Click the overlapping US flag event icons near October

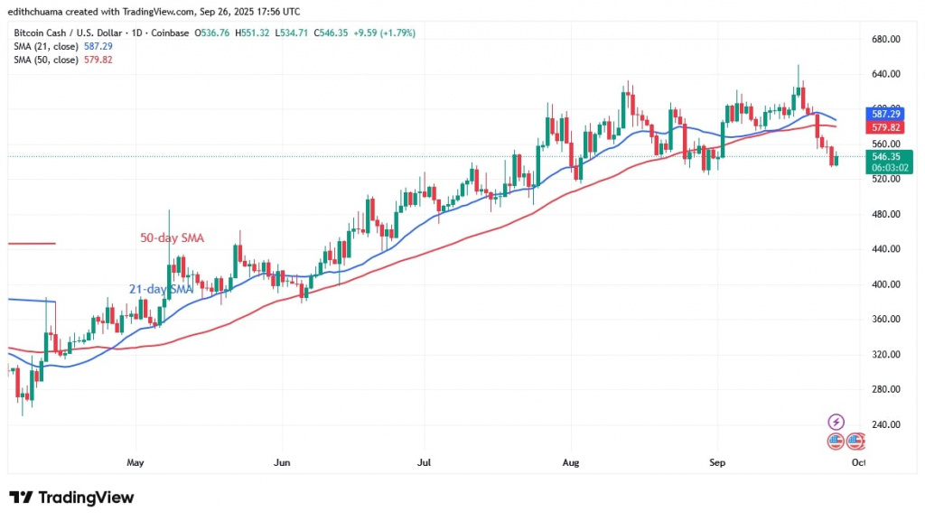[x=855, y=442]
